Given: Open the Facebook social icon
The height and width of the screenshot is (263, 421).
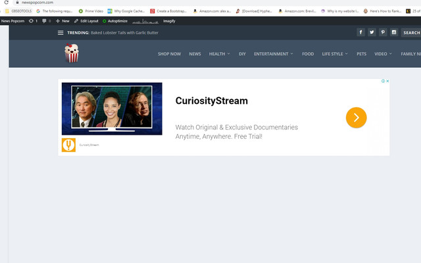Looking at the screenshot, I should [360, 32].
